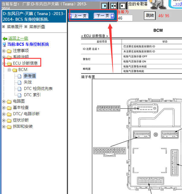The image size is (182, 194).
Task: Click the 拆卸和安装 folder icon
Action: (9, 127)
